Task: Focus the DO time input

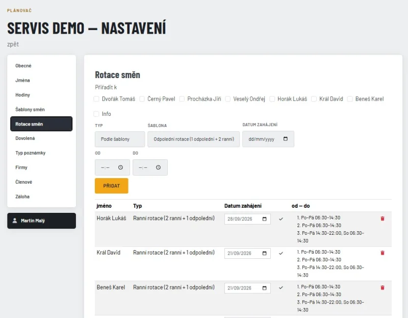Action: coord(150,167)
